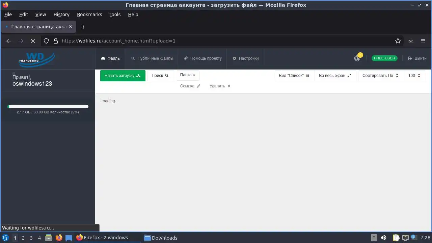432x243 pixels.
Task: Open the Tools menu
Action: click(x=115, y=15)
